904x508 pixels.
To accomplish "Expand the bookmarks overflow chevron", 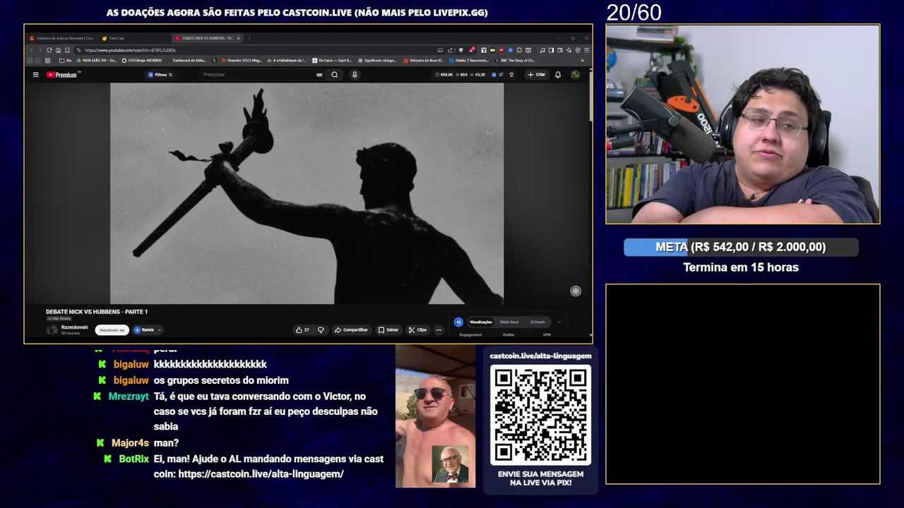I will pyautogui.click(x=583, y=61).
